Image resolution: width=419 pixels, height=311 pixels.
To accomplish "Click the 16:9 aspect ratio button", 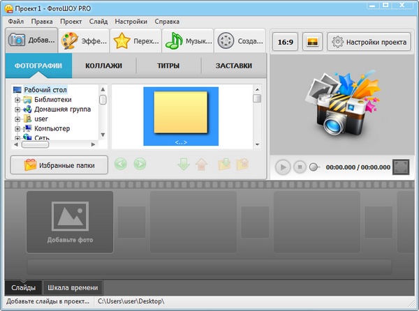I will coord(285,42).
